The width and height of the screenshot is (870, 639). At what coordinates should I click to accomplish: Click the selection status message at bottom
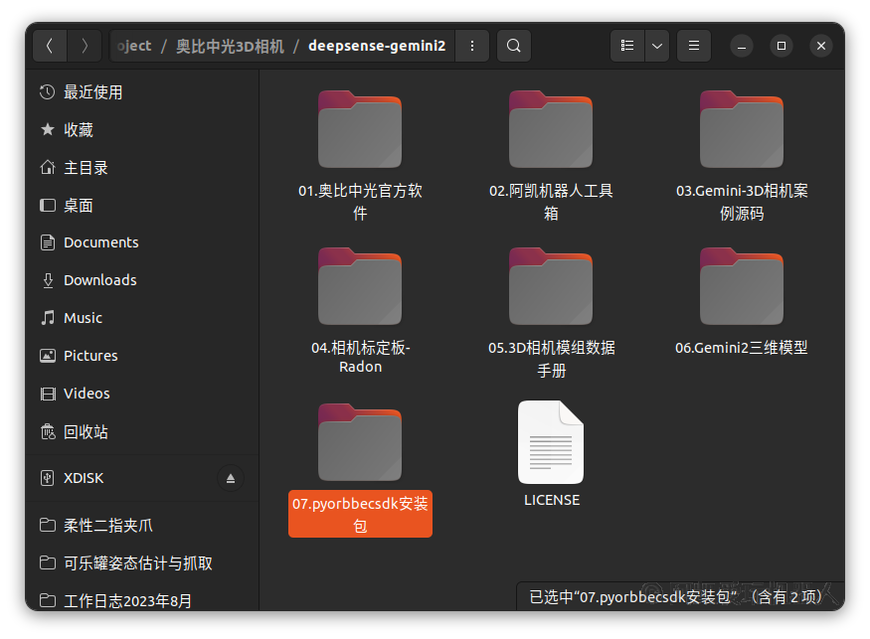pos(676,597)
